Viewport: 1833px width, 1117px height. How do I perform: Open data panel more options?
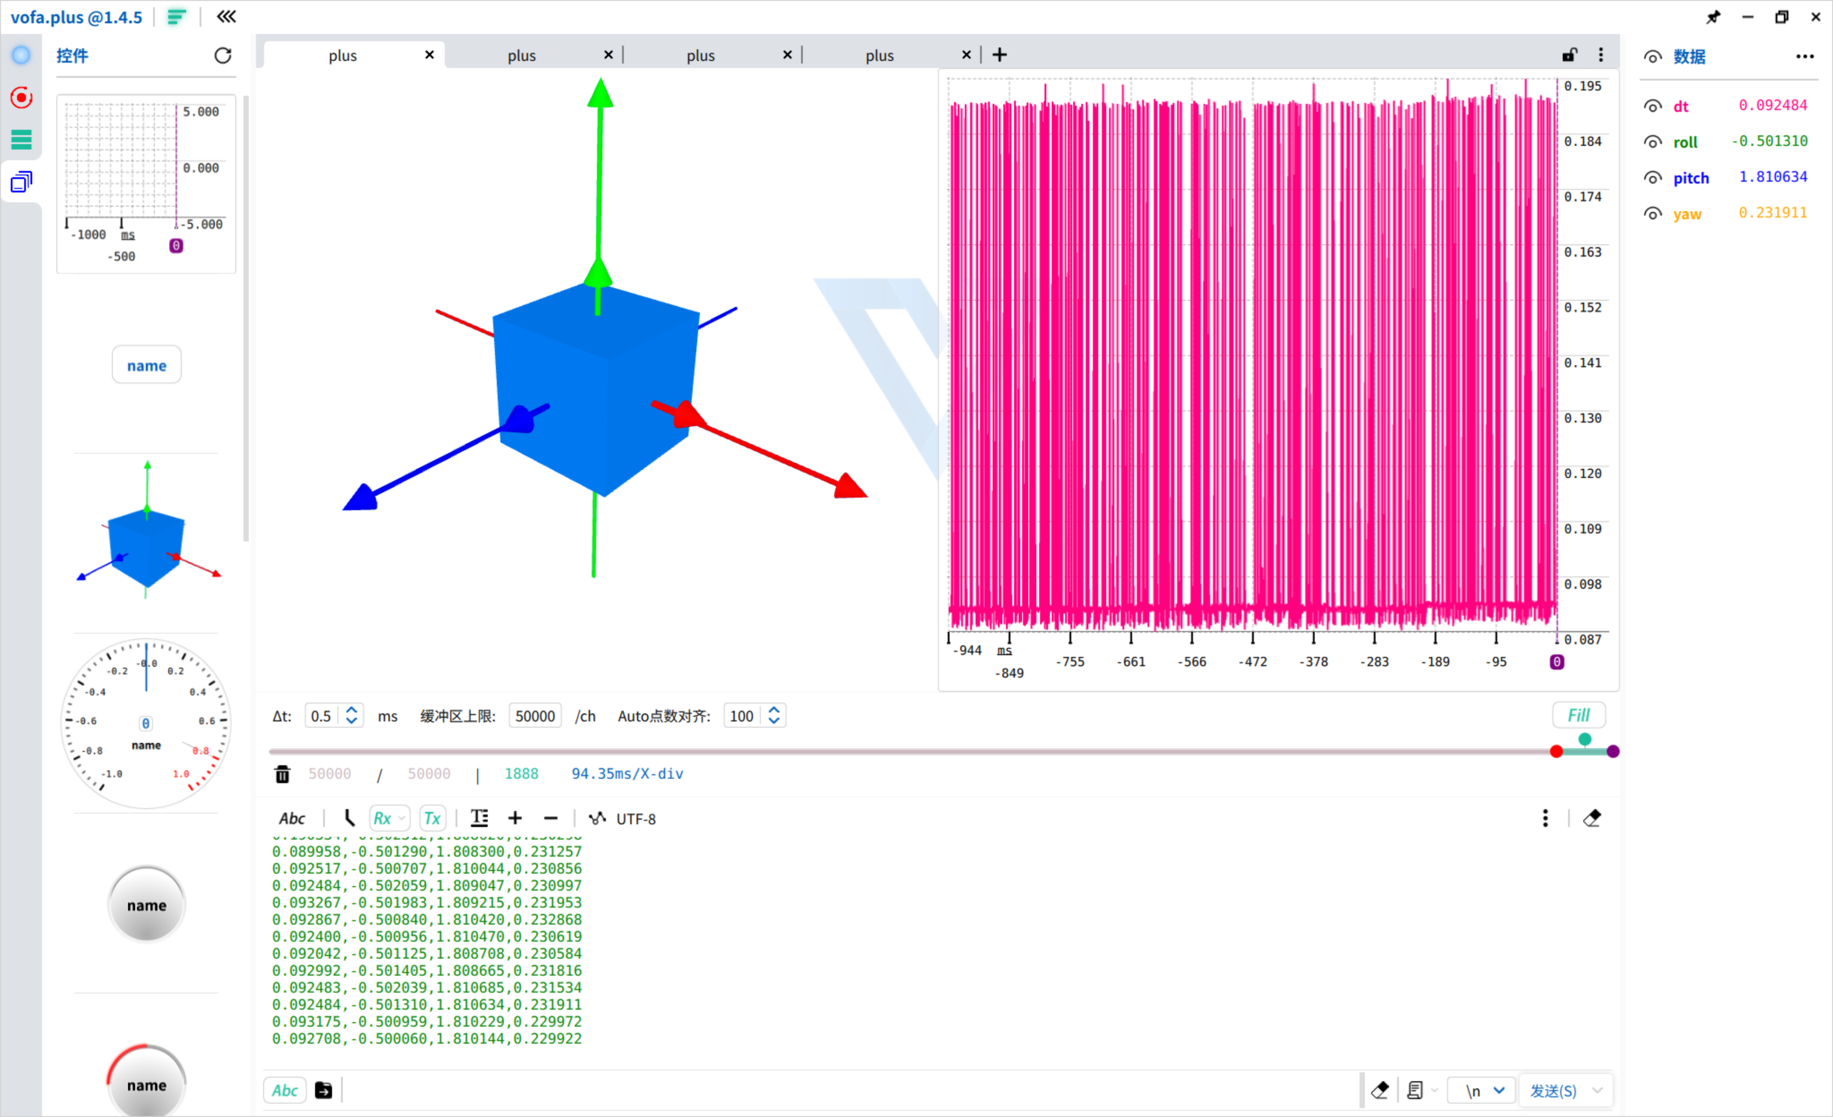[1805, 56]
